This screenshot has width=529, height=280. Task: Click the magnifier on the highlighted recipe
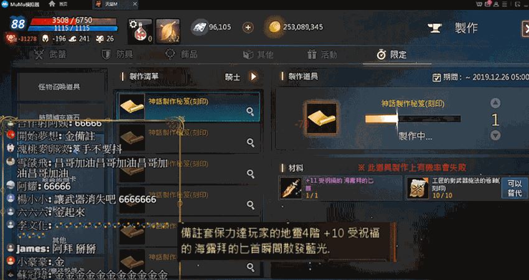[250, 111]
